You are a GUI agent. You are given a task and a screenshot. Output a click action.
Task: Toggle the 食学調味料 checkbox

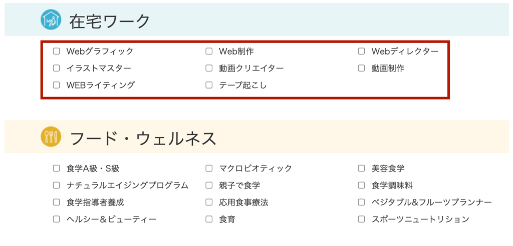(361, 185)
